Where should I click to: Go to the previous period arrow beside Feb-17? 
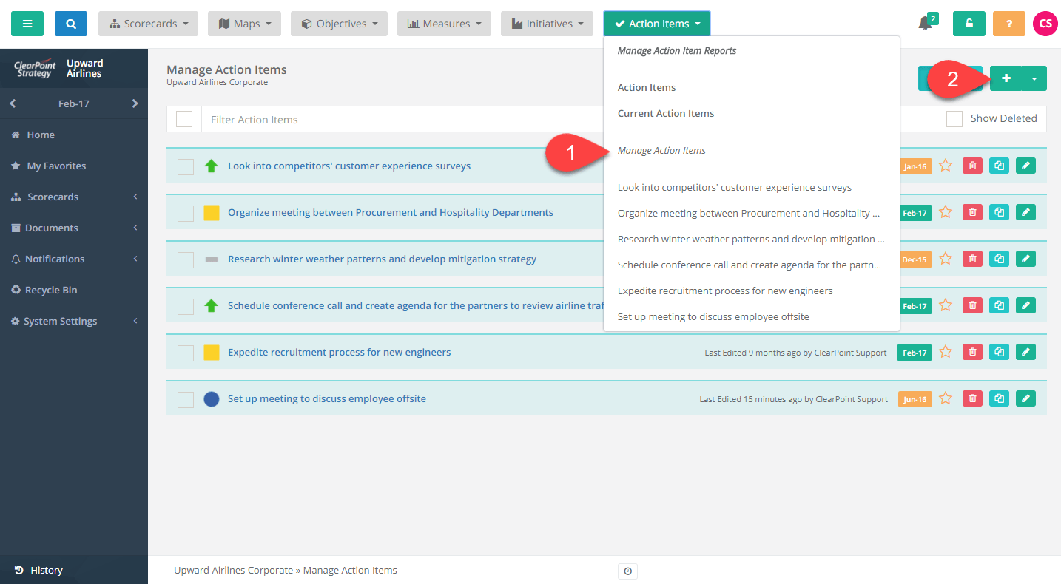(x=13, y=103)
